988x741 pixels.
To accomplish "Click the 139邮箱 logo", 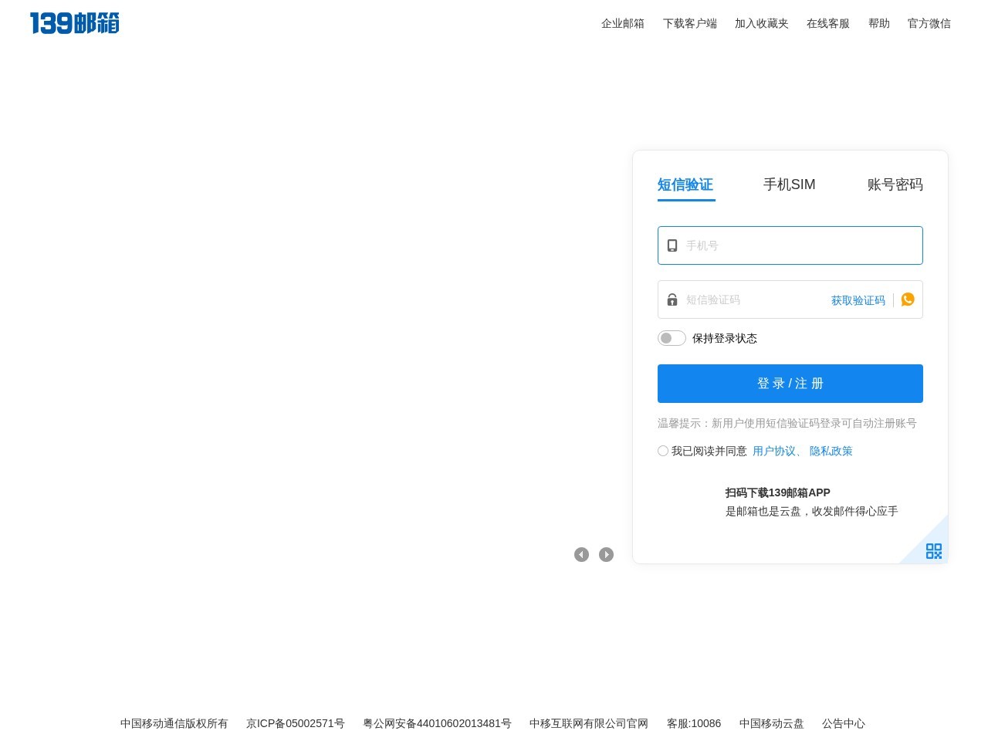I will point(74,23).
